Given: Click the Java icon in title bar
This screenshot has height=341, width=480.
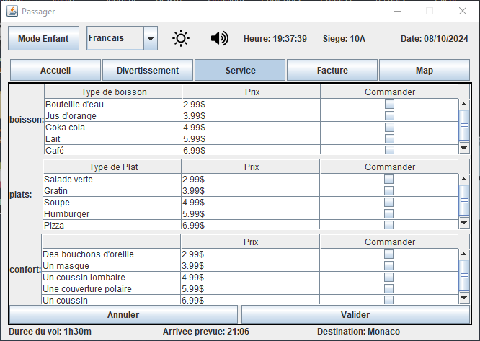Looking at the screenshot, I should [x=12, y=11].
